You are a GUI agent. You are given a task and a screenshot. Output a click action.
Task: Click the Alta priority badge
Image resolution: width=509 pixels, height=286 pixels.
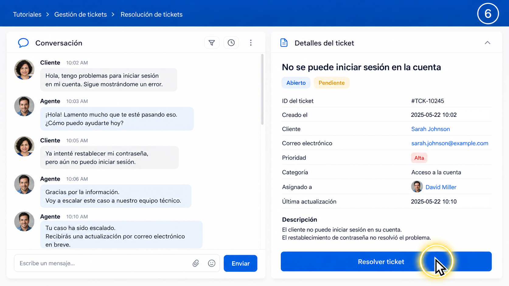click(x=419, y=158)
